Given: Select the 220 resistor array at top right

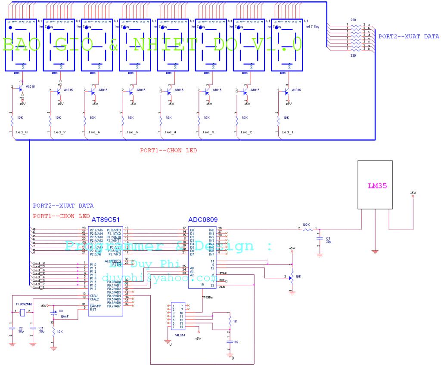Looking at the screenshot, I should (356, 38).
